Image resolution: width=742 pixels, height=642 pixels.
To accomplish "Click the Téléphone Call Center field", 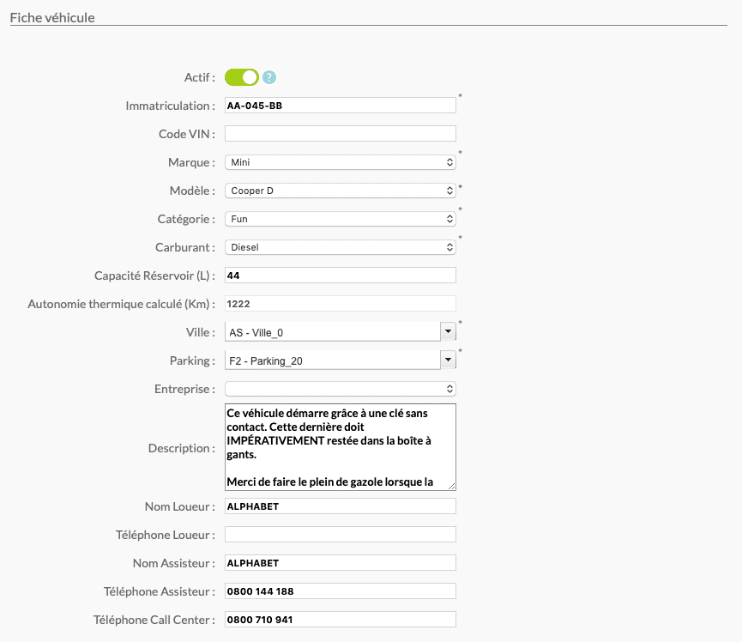I will click(341, 620).
